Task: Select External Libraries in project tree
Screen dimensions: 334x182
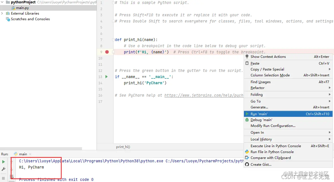Action: tap(25, 13)
